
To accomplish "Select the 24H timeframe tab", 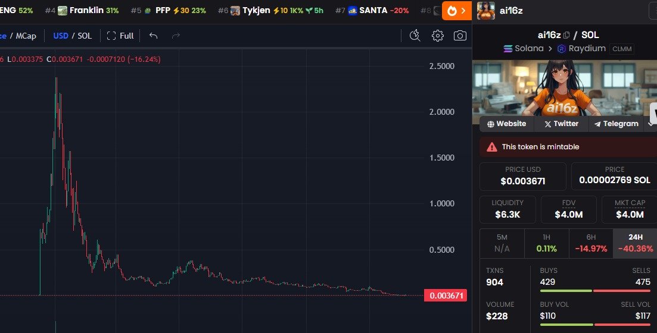I will tap(635, 243).
